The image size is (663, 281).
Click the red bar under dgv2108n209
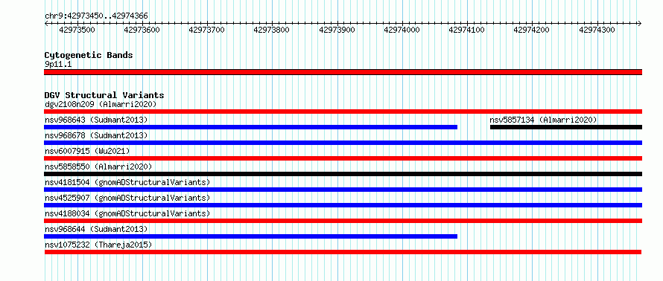[343, 112]
